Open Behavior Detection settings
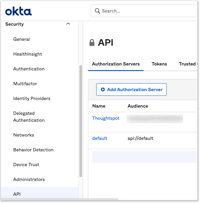This screenshot has height=204, width=201. [x=33, y=150]
